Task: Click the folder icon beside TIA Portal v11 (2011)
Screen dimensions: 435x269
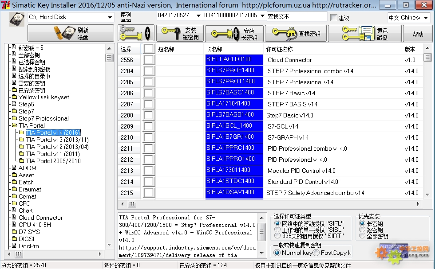Action: pyautogui.click(x=22, y=153)
